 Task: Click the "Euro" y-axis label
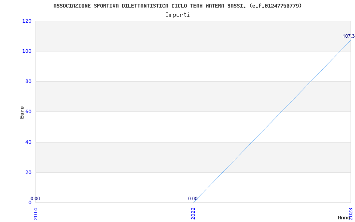[22, 112]
